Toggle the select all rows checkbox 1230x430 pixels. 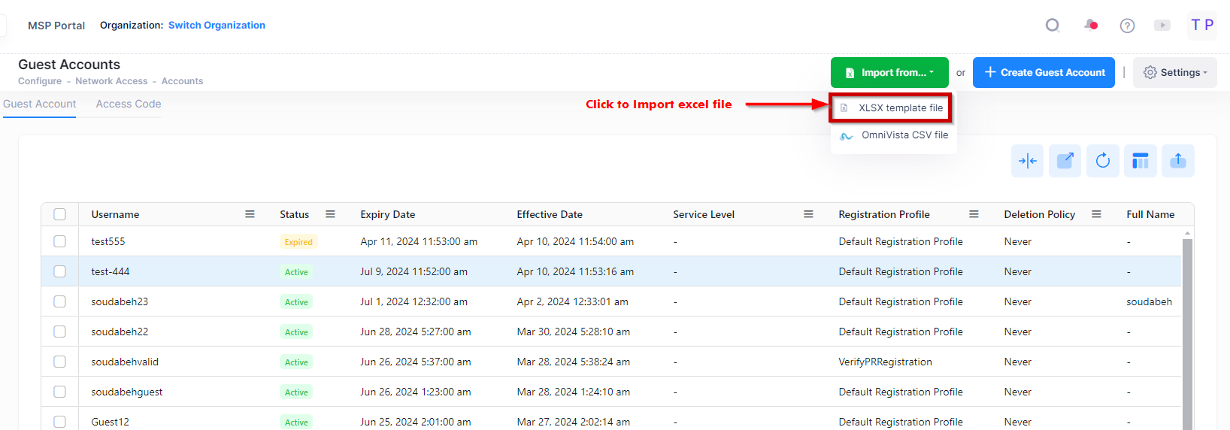pos(60,214)
